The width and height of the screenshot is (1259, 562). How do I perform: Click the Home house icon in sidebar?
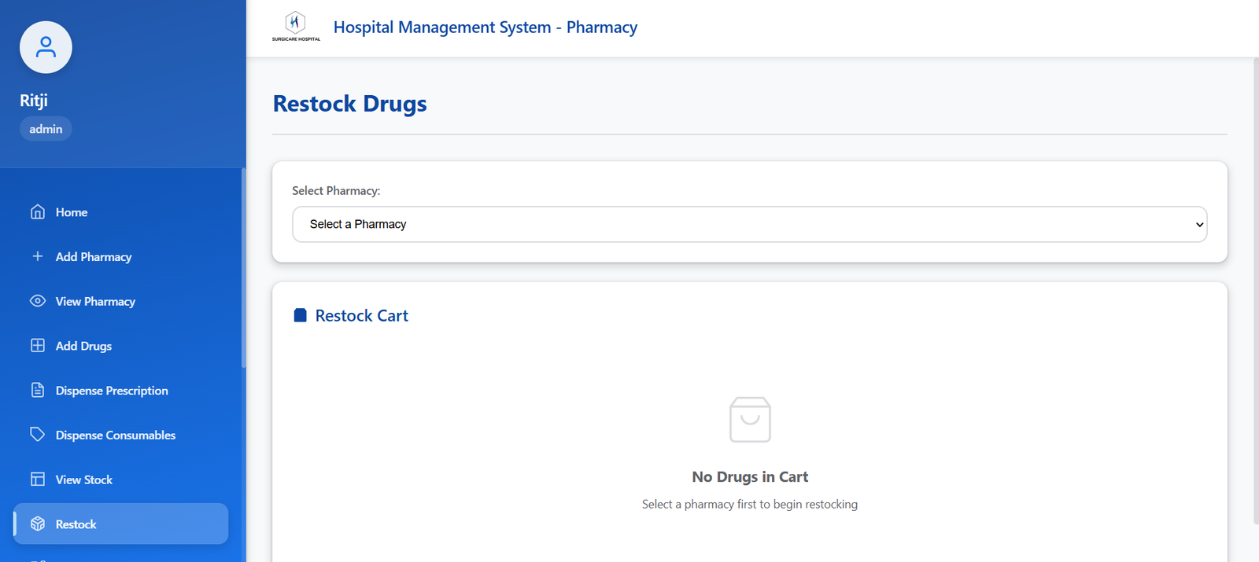click(38, 212)
